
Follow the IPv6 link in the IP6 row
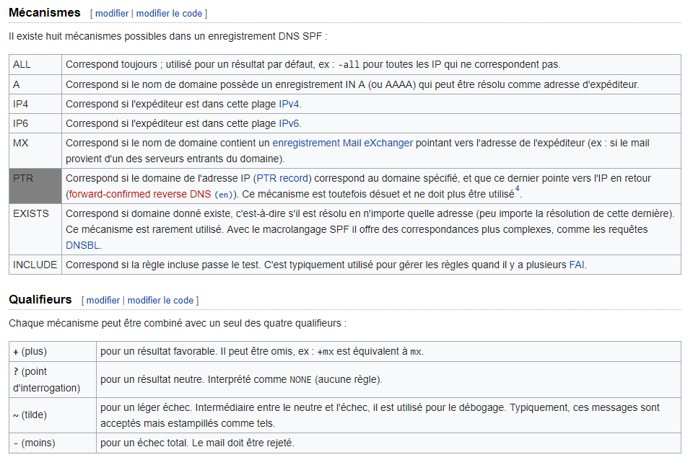[x=289, y=123]
